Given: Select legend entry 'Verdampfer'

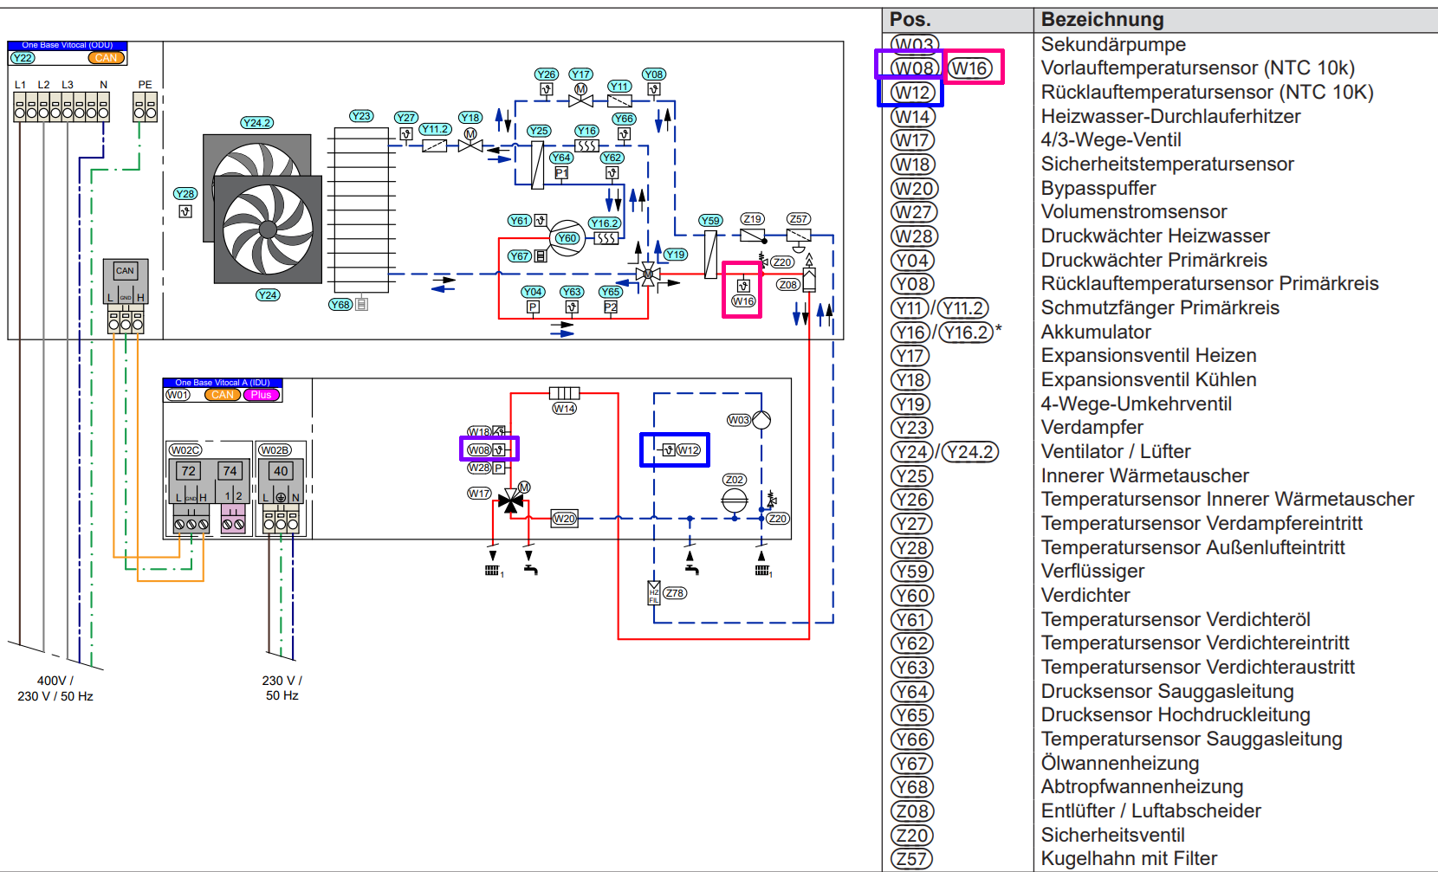Looking at the screenshot, I should pos(1092,428).
